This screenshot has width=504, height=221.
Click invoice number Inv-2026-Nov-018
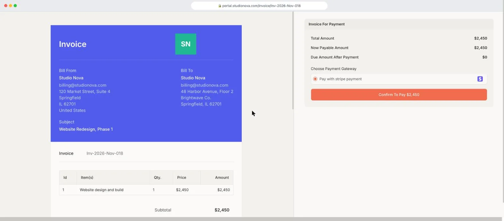pos(105,154)
